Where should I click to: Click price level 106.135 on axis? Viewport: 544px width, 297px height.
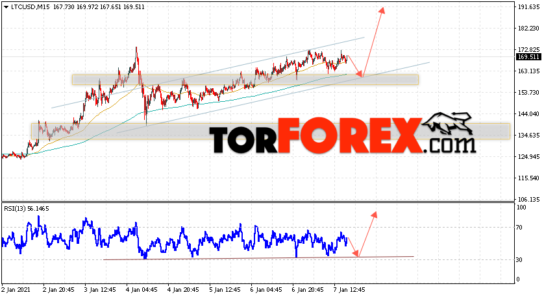click(528, 200)
